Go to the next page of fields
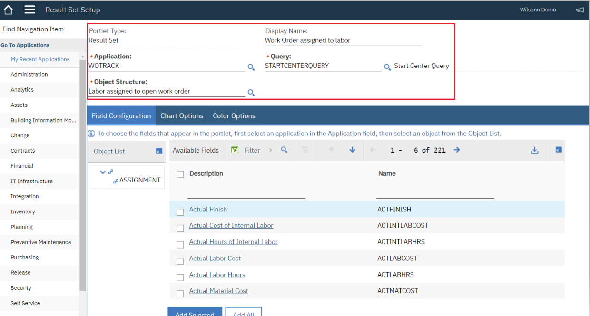Viewport: 590px width, 316px height. [x=456, y=150]
